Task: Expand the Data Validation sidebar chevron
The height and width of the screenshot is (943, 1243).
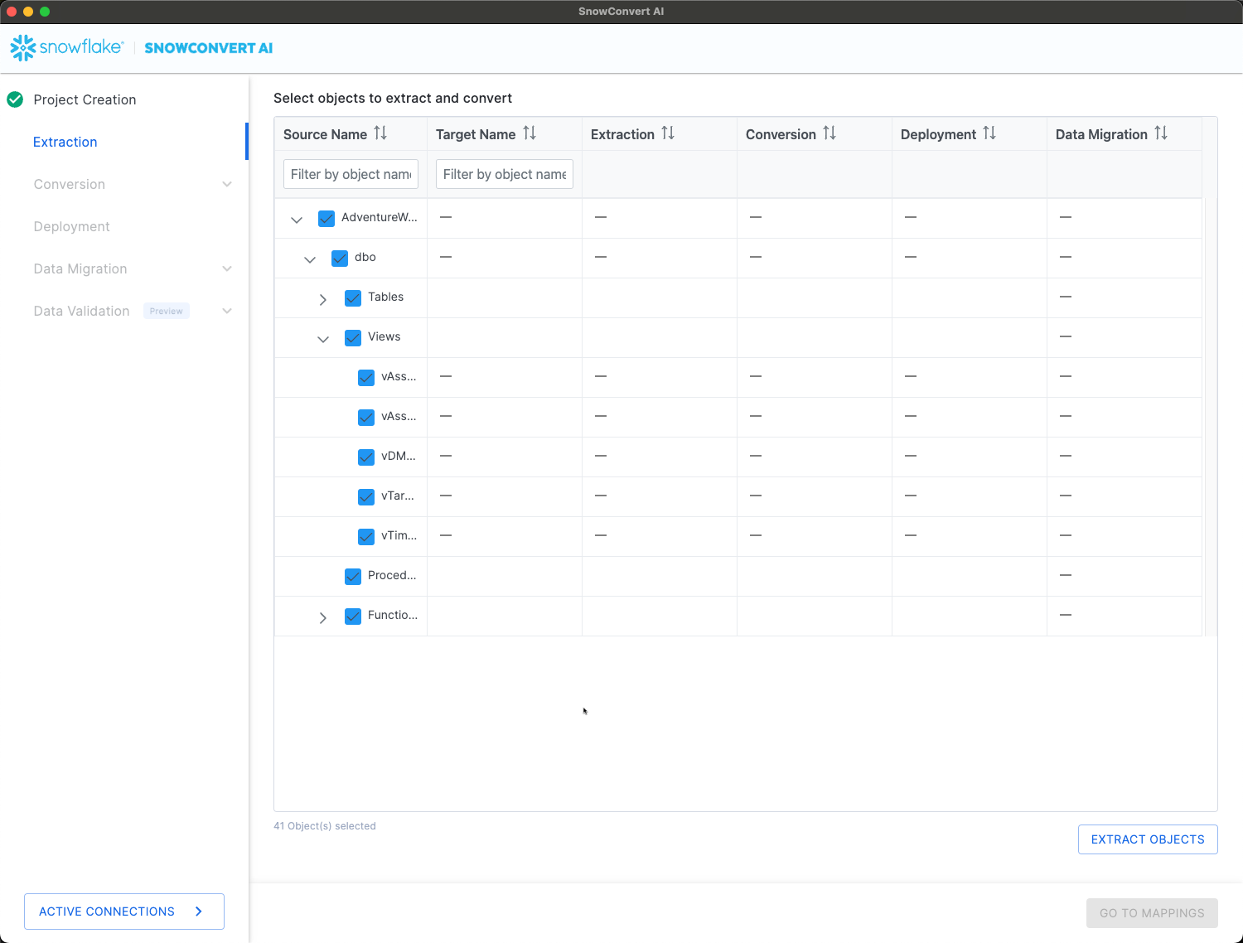Action: [x=227, y=311]
